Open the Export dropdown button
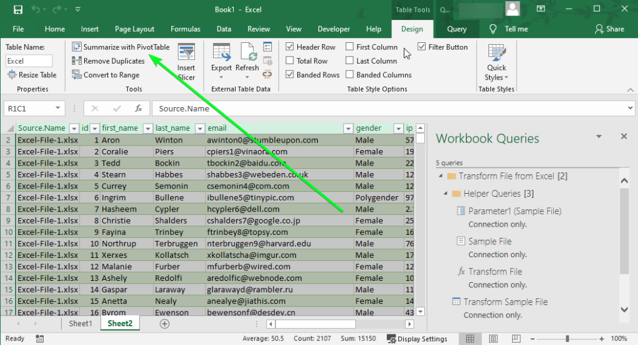 221,61
